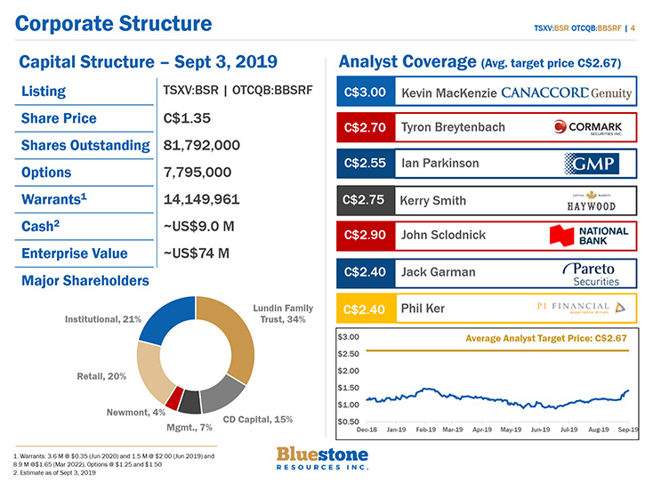Click the TSXV:BSR OTCQB:BBSRF header ticker
The image size is (645, 482).
click(577, 28)
